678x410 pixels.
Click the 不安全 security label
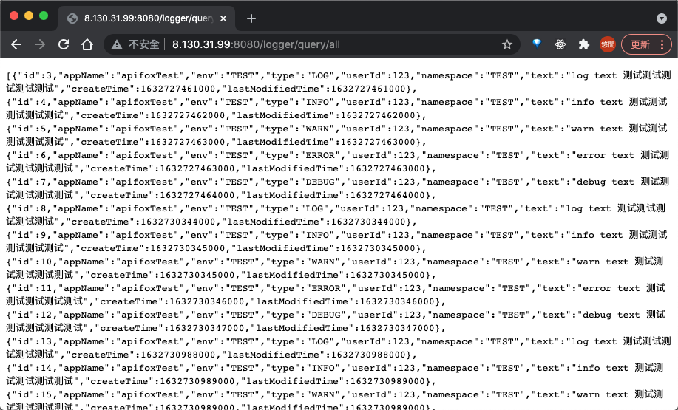[144, 44]
